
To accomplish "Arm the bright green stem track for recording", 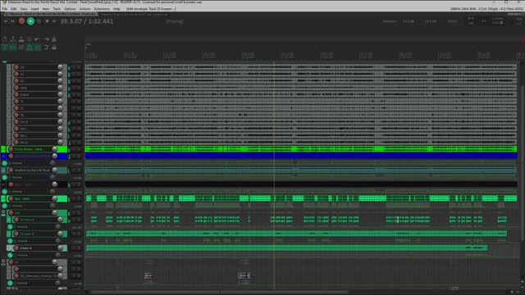I will [11, 149].
